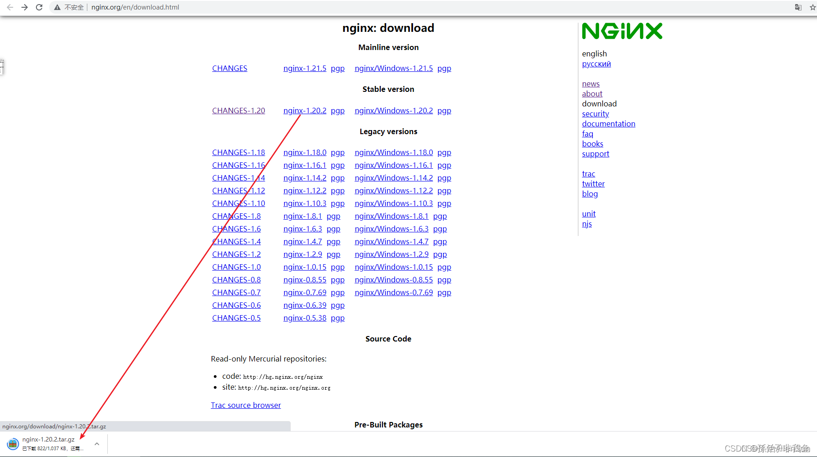Open CHANGES-1.2 link

pos(236,254)
